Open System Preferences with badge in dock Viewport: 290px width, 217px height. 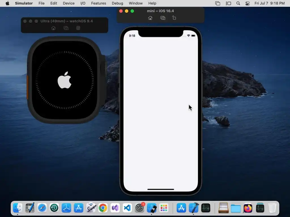click(x=139, y=208)
